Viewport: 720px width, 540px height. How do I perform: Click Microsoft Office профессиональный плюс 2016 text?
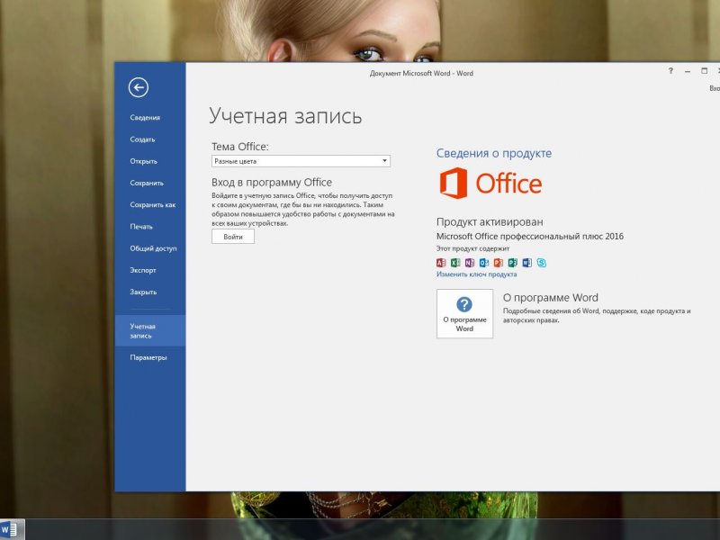(530, 237)
